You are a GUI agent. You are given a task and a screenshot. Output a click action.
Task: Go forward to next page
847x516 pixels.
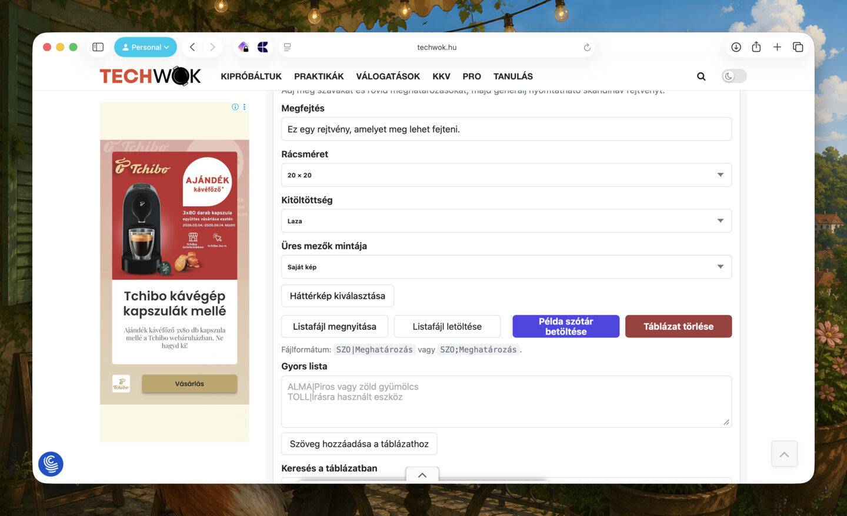click(x=212, y=47)
